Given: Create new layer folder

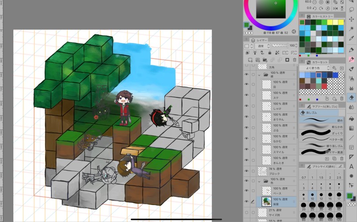Looking at the screenshot, I should click(265, 60).
